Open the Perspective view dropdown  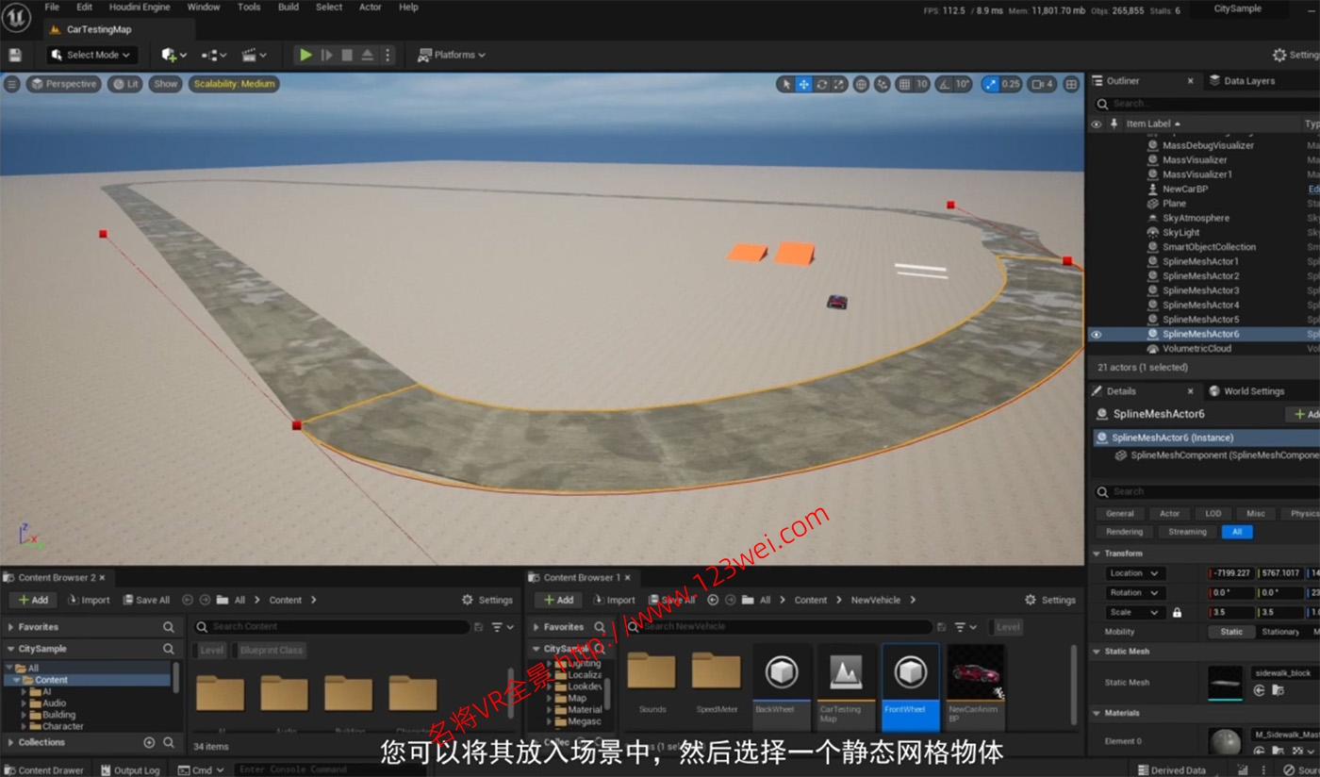pos(63,84)
